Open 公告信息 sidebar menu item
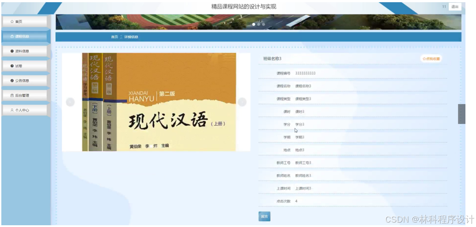This screenshot has height=227, width=476. [x=24, y=81]
